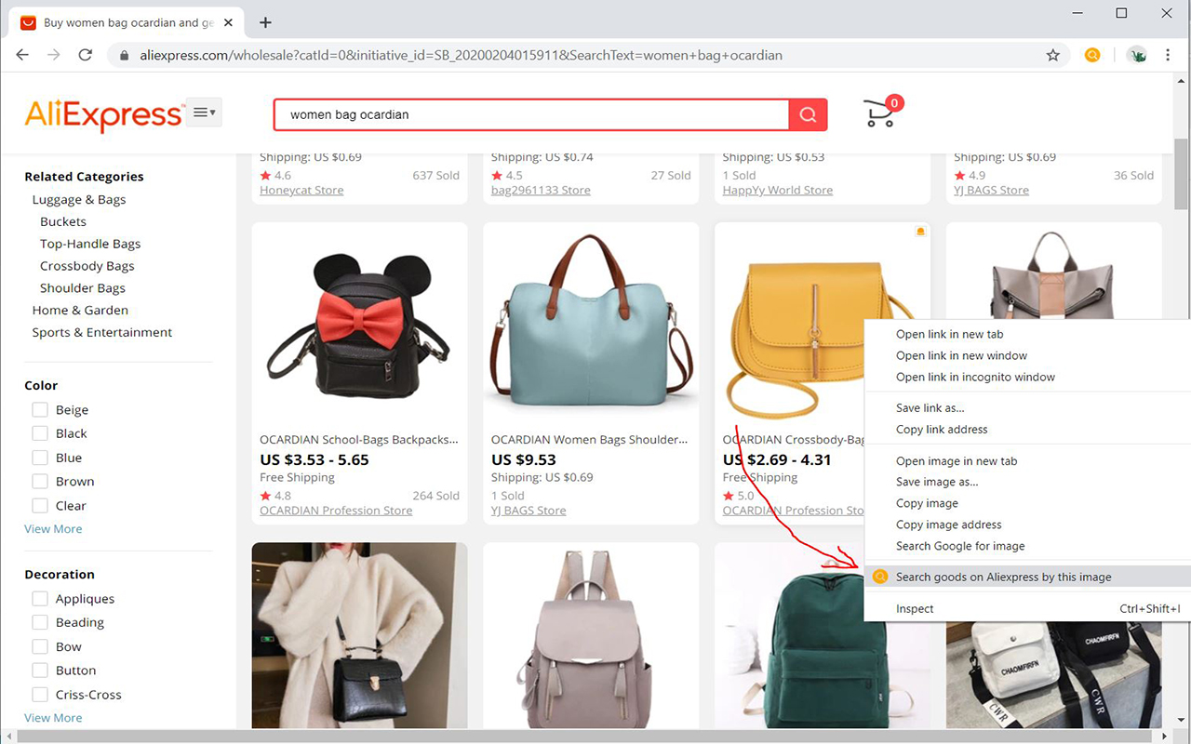Enable the Appliques decoration filter
The image size is (1191, 744).
(x=40, y=599)
